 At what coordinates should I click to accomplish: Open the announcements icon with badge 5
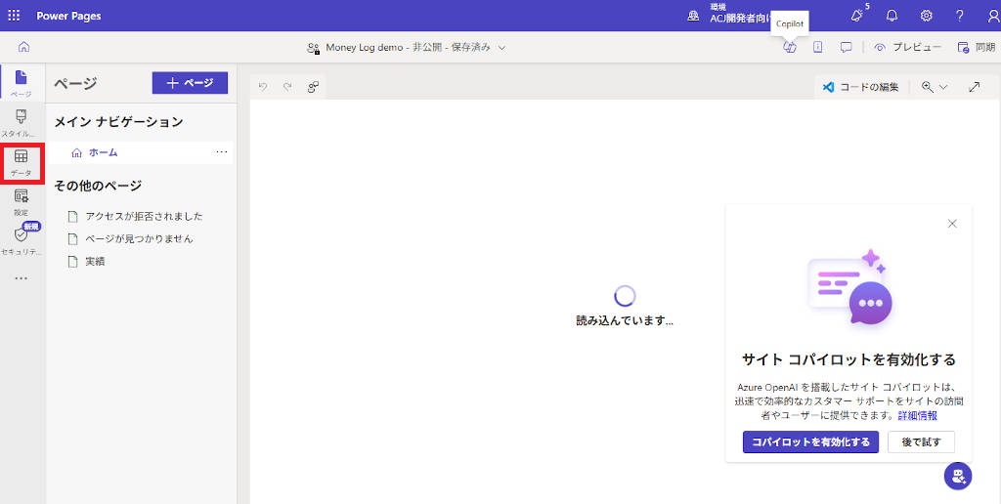[857, 16]
